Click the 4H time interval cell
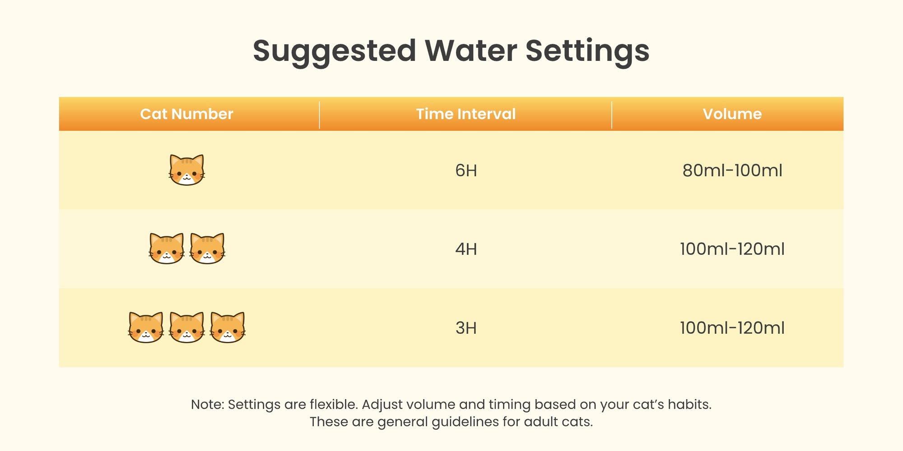The height and width of the screenshot is (451, 903). click(x=466, y=249)
